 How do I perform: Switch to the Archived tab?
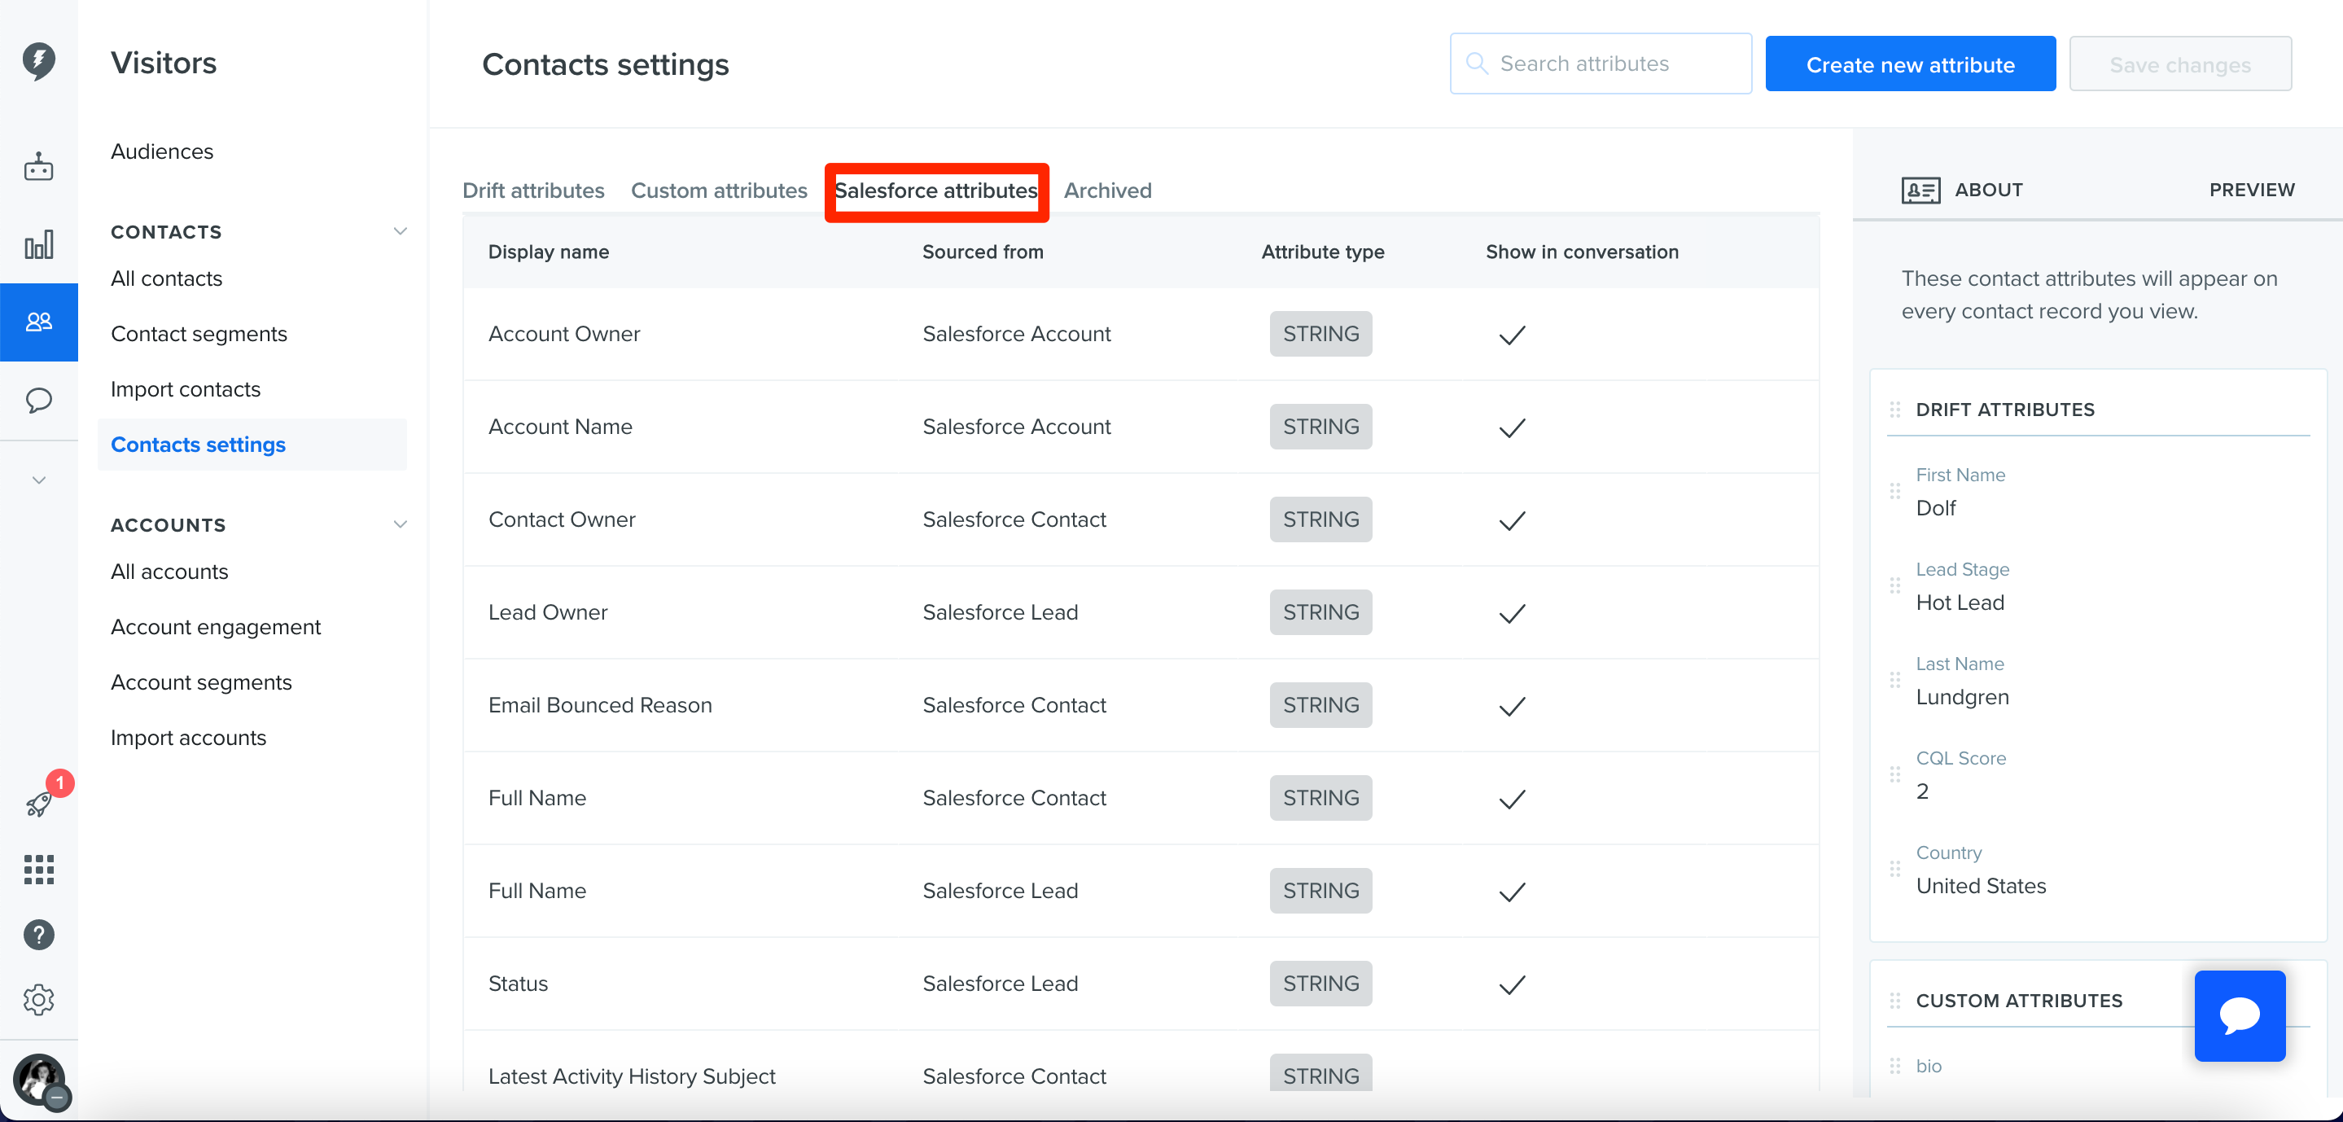[x=1107, y=191]
